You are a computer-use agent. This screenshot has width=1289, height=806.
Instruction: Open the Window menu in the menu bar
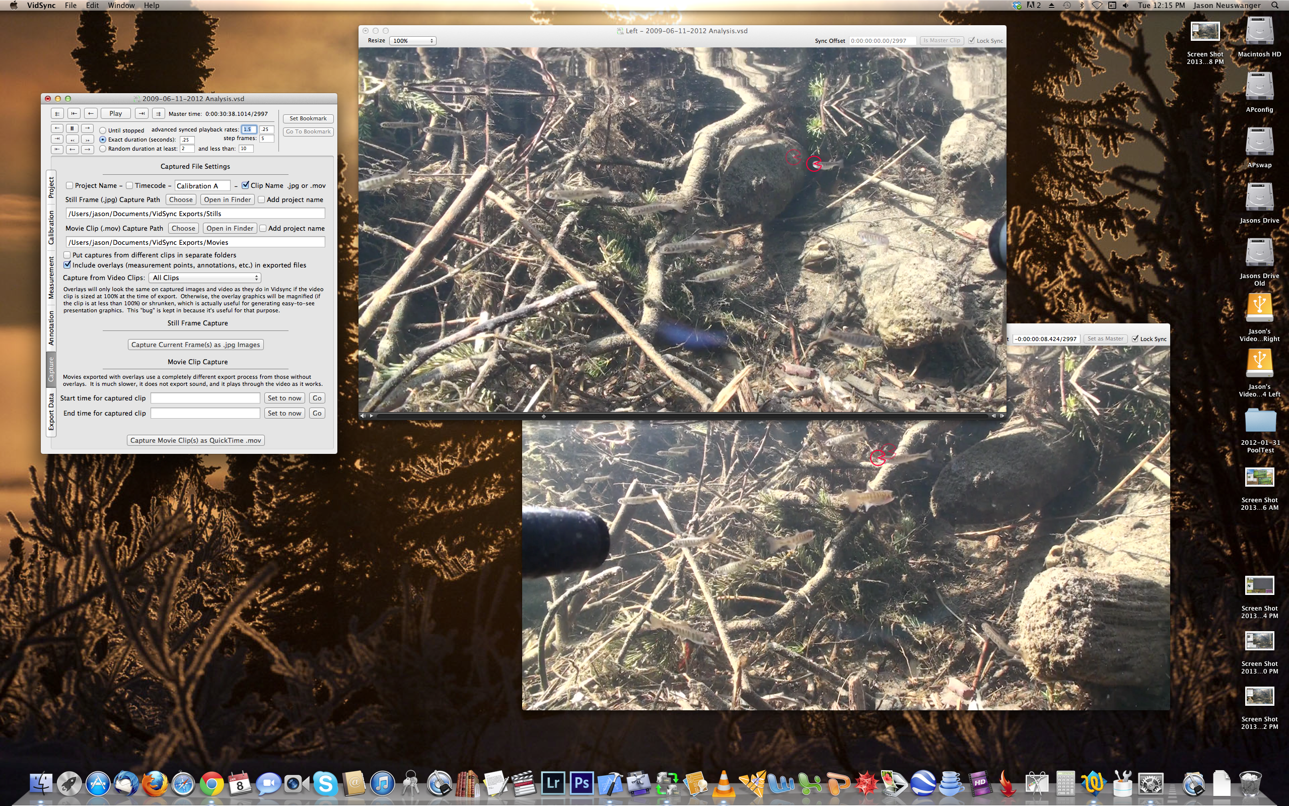pyautogui.click(x=121, y=6)
